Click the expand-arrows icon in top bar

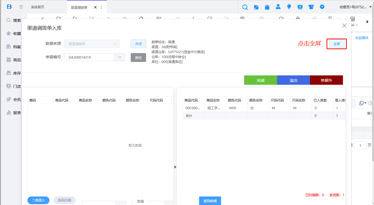(256, 7)
